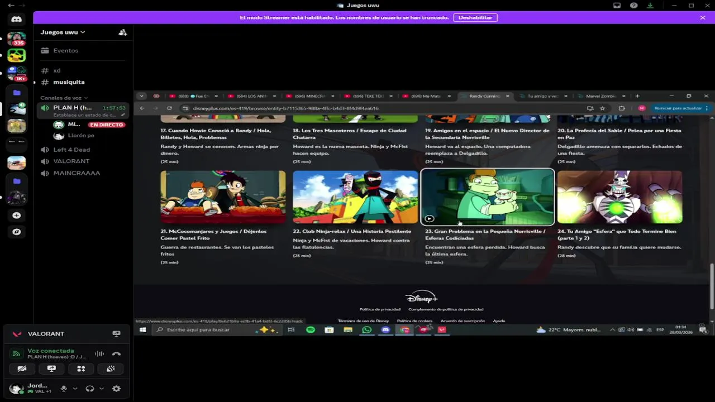Viewport: 715px width, 402px height.
Task: Click Reiniciar para actualizar in Chrome
Action: [681, 108]
